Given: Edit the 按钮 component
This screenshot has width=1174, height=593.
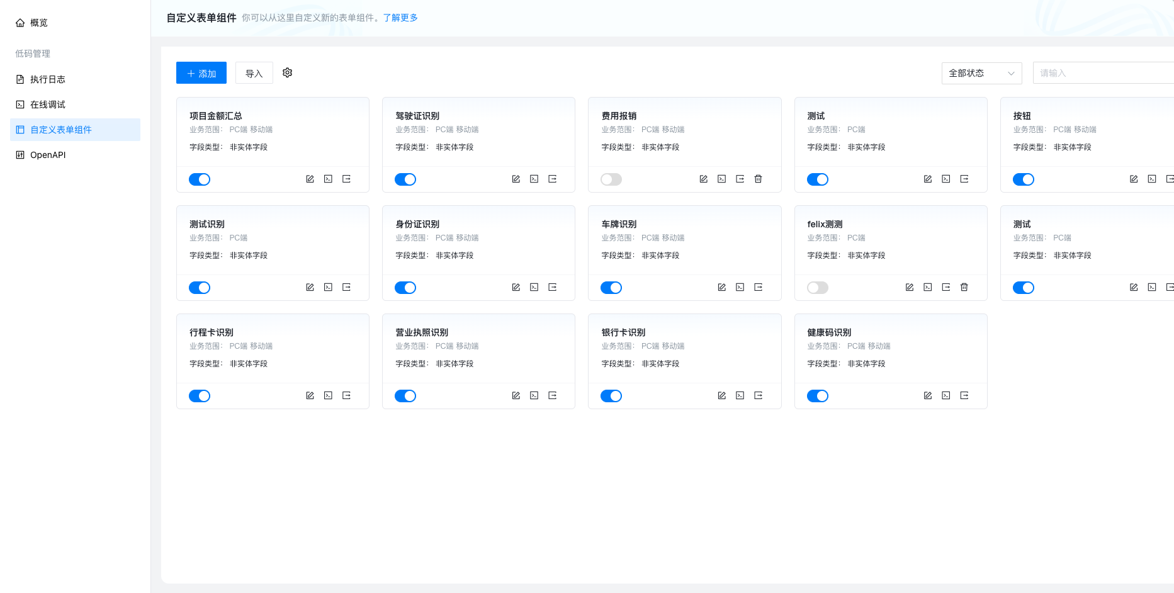Looking at the screenshot, I should pos(1133,179).
